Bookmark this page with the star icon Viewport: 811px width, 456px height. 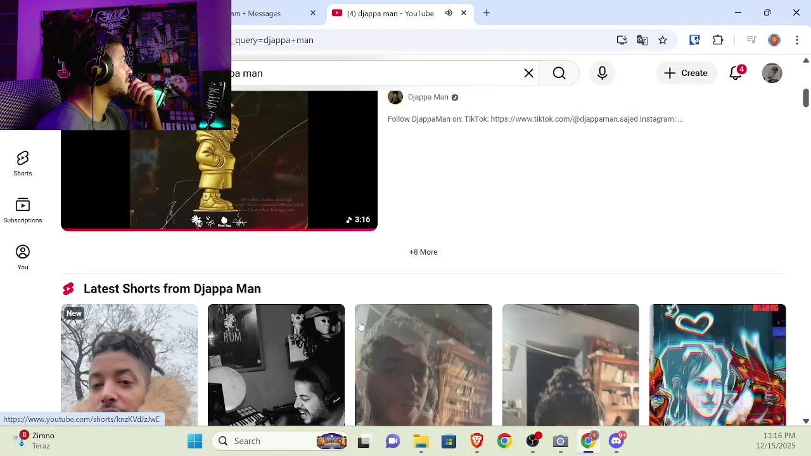[663, 40]
